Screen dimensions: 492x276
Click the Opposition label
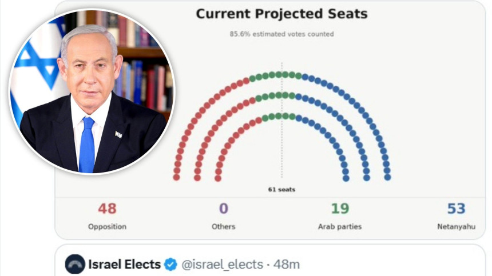coord(108,226)
